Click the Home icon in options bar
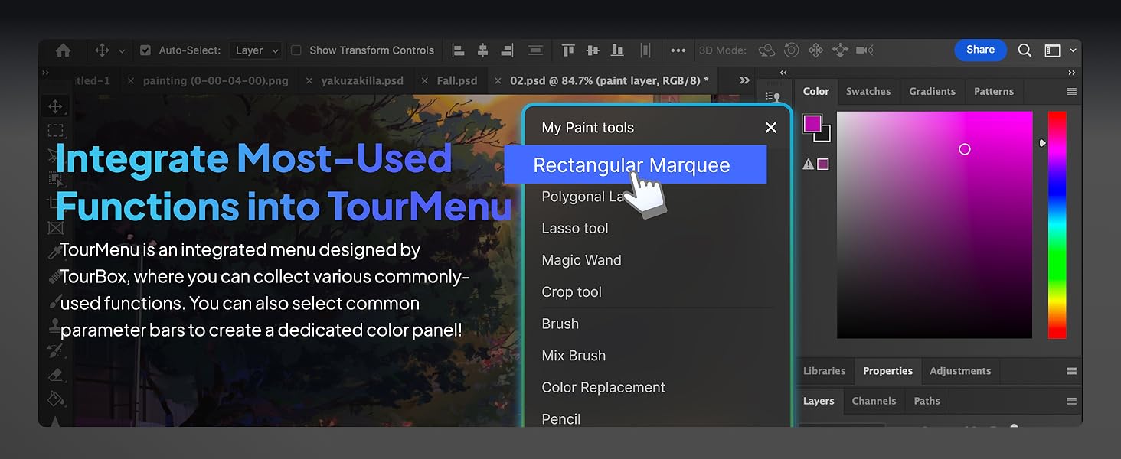The width and height of the screenshot is (1121, 459). [x=64, y=50]
